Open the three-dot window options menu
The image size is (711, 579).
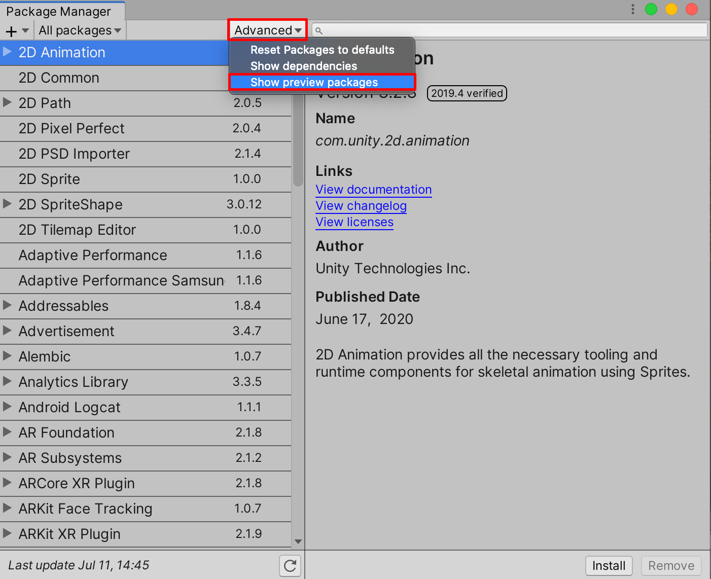click(632, 9)
